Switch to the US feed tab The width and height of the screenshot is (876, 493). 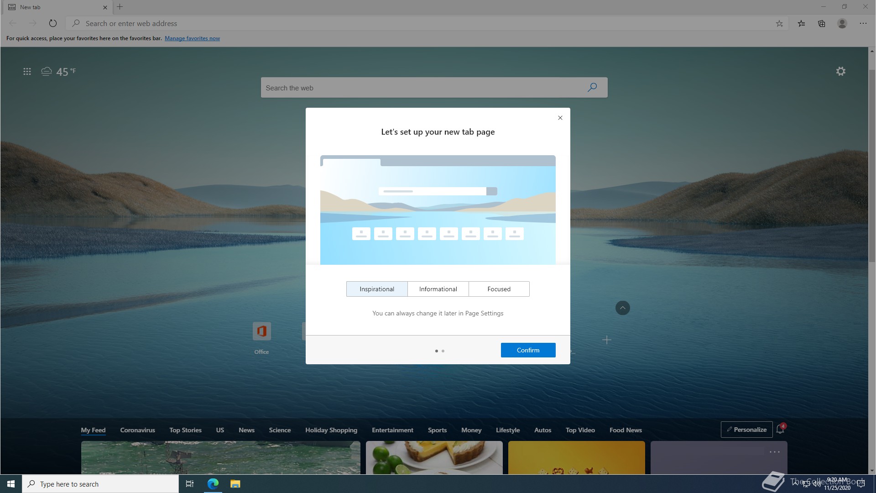[x=220, y=430]
